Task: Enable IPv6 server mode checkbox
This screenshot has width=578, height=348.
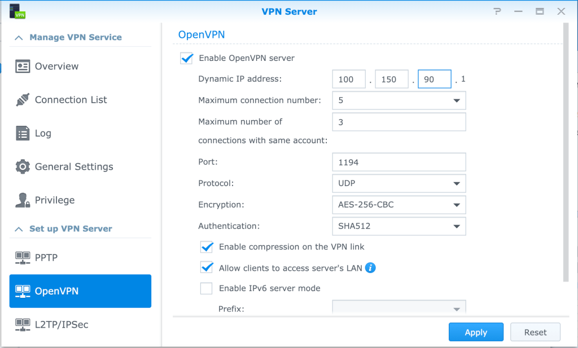Action: pos(207,289)
